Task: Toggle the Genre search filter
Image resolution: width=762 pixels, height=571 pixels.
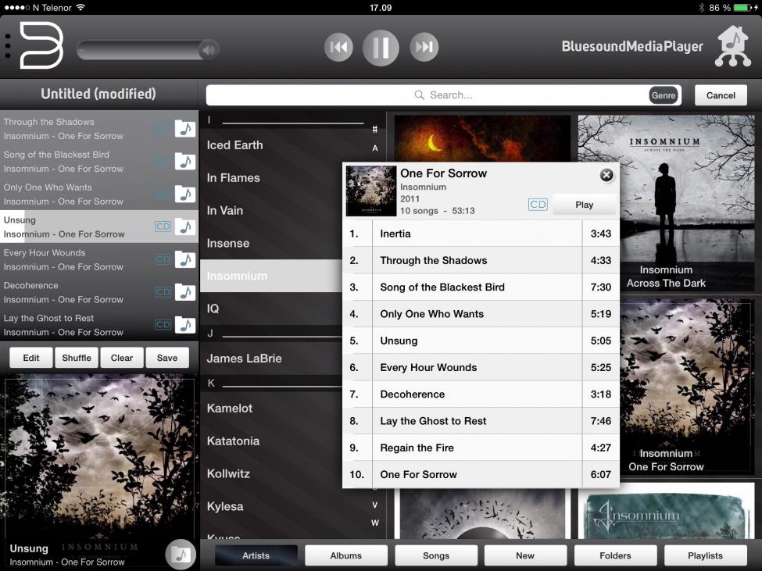Action: point(664,95)
